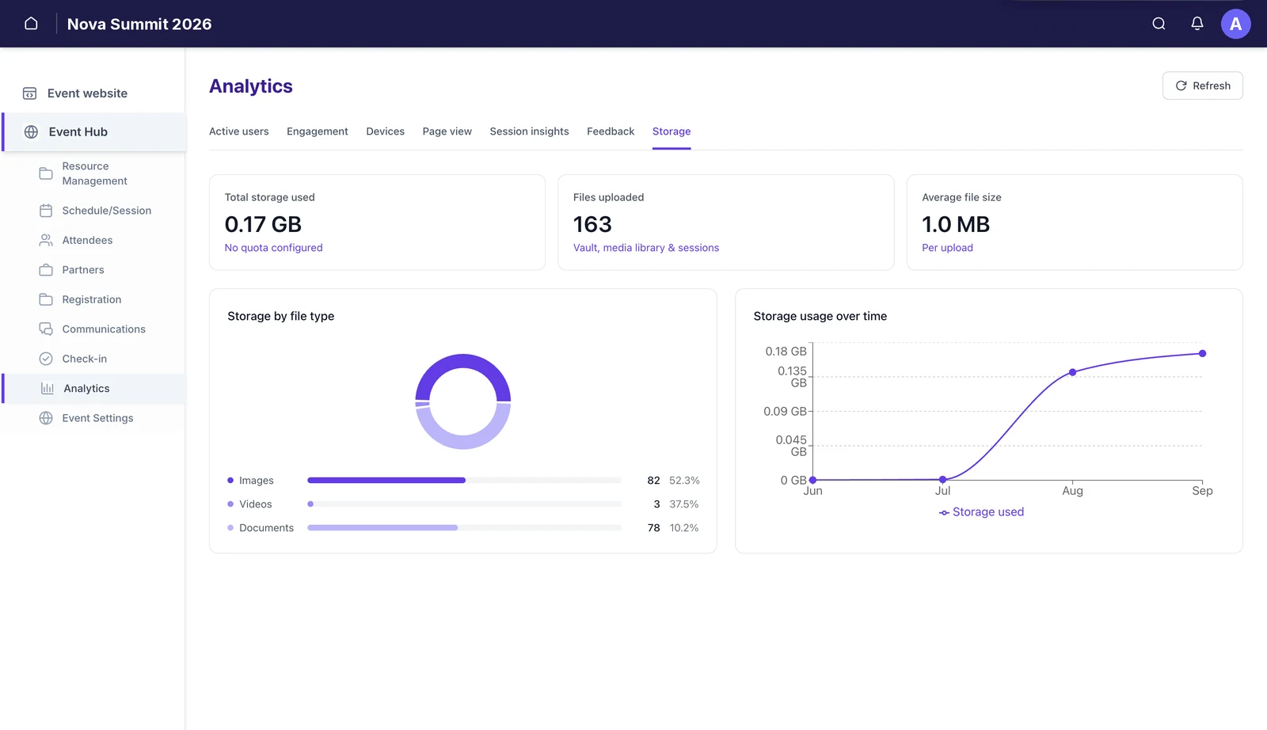Click the Event Hub globe icon
This screenshot has width=1267, height=730.
click(31, 132)
